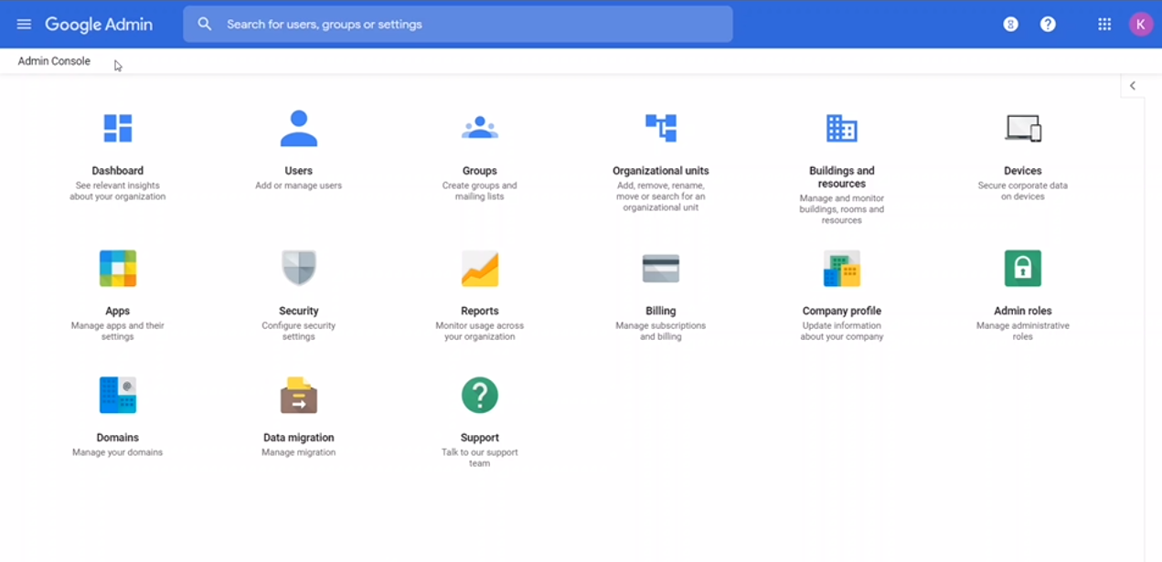This screenshot has height=562, width=1162.
Task: Open the Buildings and resources icon
Action: coord(842,128)
